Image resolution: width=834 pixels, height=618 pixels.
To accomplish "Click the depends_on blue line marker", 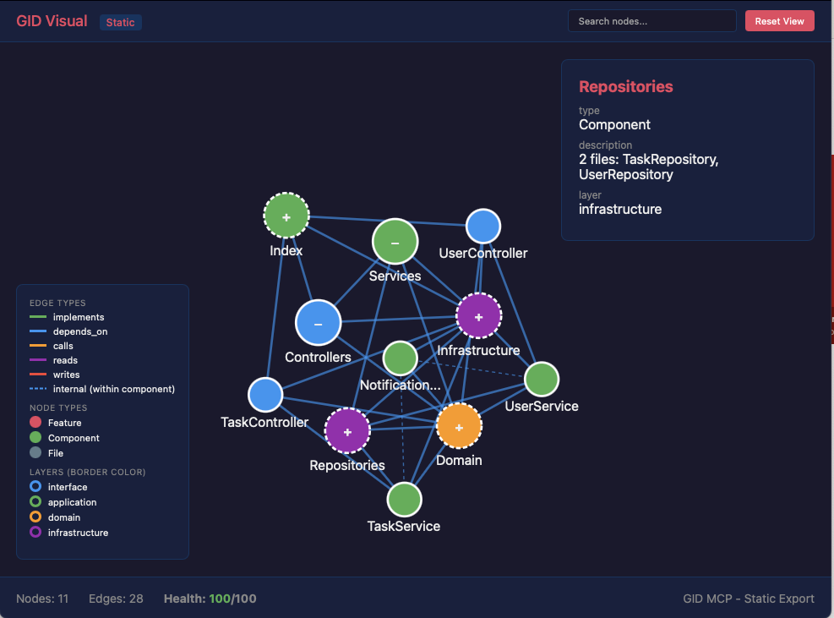I will coord(38,331).
